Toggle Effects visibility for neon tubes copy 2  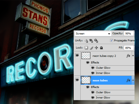88,63
